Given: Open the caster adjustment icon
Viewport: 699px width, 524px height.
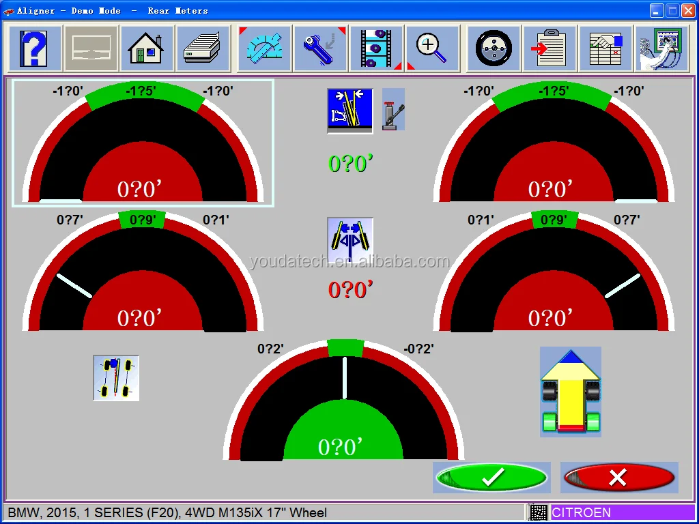Looking at the screenshot, I should tap(349, 239).
